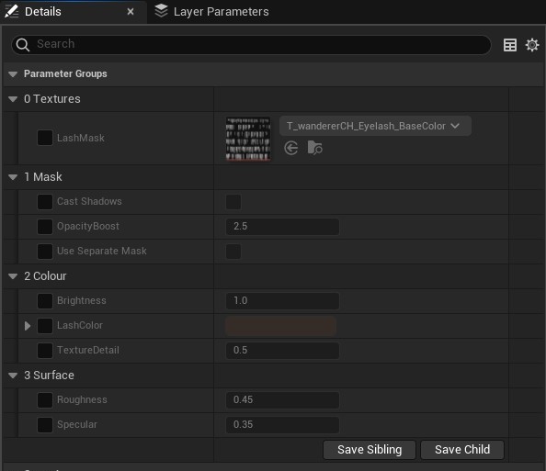Click the Save Child button
Screen dimensions: 546x471
click(462, 450)
